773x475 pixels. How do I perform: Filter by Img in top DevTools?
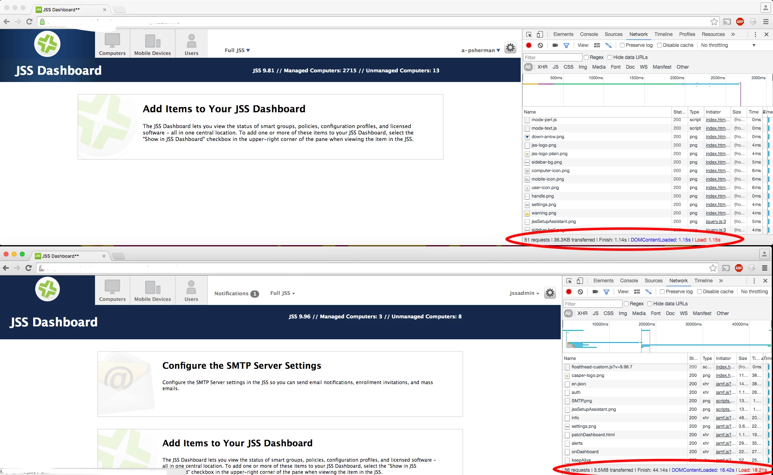pos(583,67)
